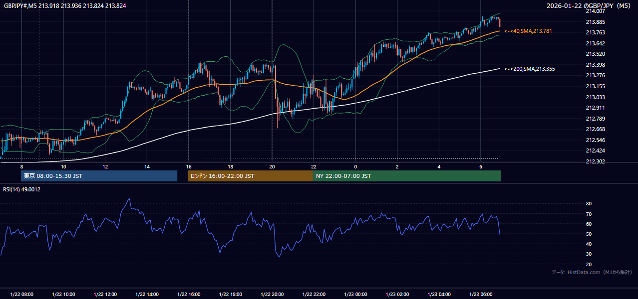Click RSI scale value 30
Screen dimensions: 638x299
[x=589, y=254]
